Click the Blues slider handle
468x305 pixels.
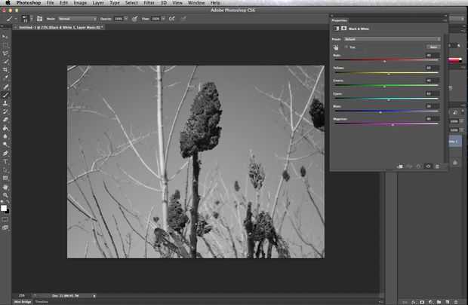pos(380,112)
